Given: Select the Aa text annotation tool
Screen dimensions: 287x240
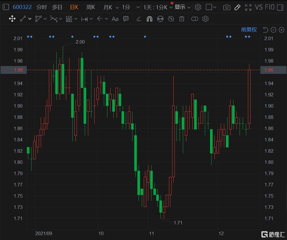Looking at the screenshot, I should pyautogui.click(x=115, y=19).
